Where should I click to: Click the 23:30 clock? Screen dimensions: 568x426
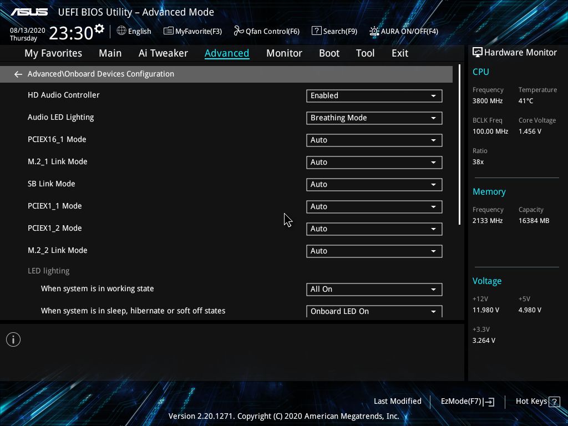(x=71, y=33)
